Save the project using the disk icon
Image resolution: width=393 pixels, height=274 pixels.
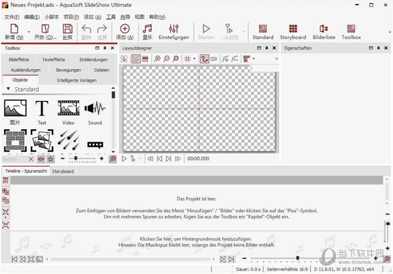(67, 29)
